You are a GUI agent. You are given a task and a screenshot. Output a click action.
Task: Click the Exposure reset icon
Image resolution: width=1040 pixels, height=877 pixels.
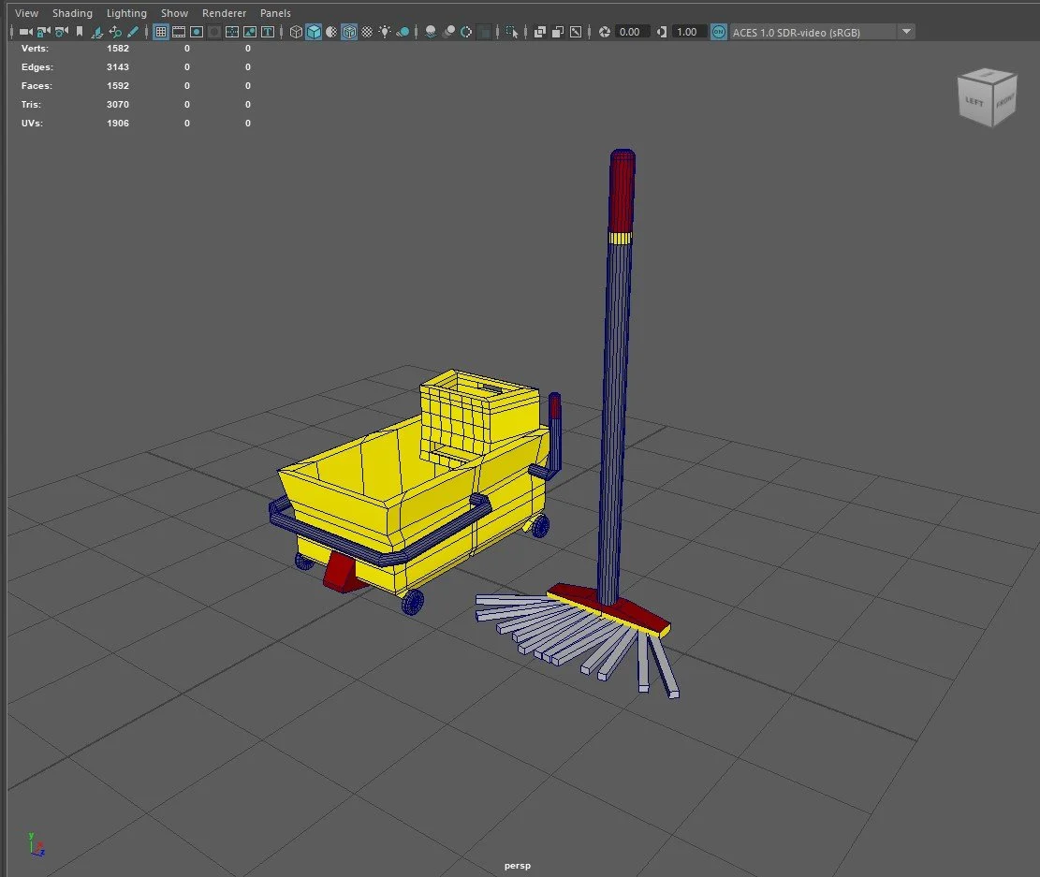[604, 32]
